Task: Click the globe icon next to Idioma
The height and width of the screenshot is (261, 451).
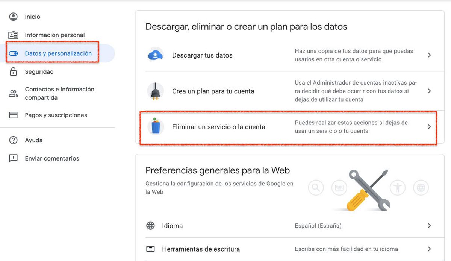Action: point(151,226)
